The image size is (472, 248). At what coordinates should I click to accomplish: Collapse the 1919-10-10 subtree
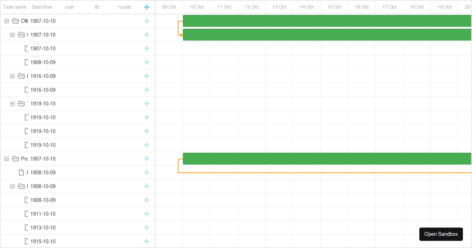12,104
